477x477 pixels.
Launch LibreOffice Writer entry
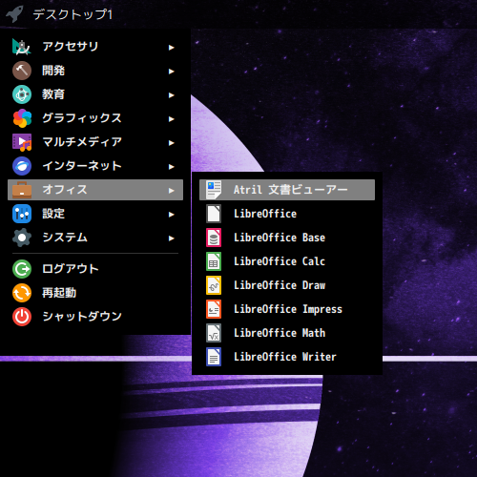[287, 357]
